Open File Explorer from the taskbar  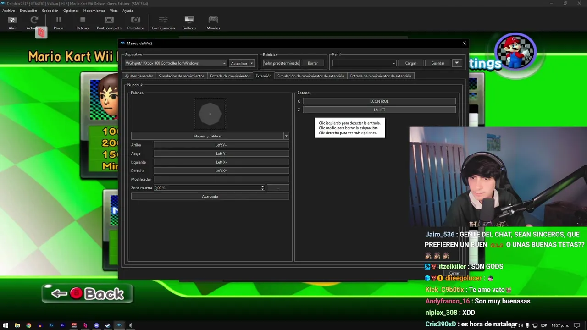17,325
